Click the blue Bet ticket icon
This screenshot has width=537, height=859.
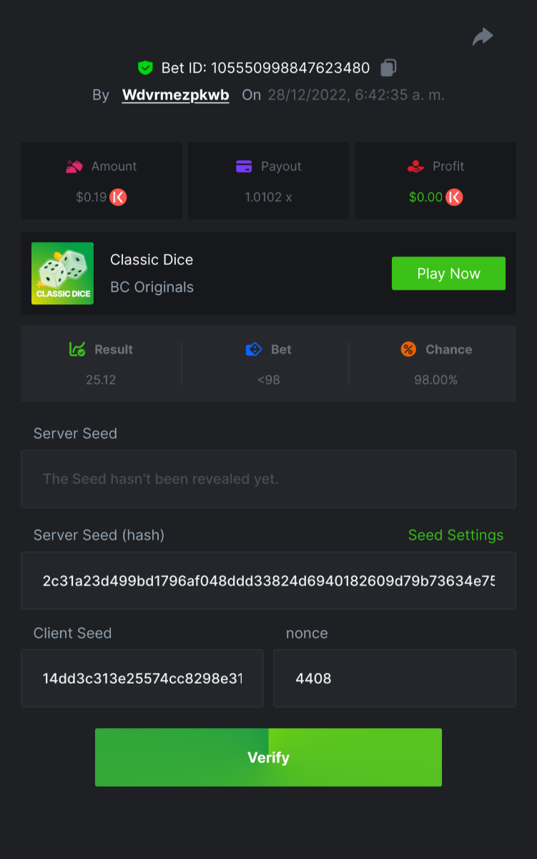click(253, 349)
